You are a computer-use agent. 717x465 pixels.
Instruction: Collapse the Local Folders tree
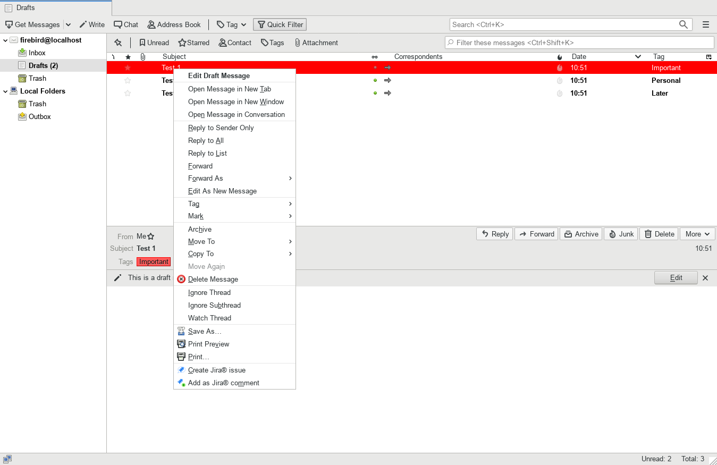pos(6,91)
